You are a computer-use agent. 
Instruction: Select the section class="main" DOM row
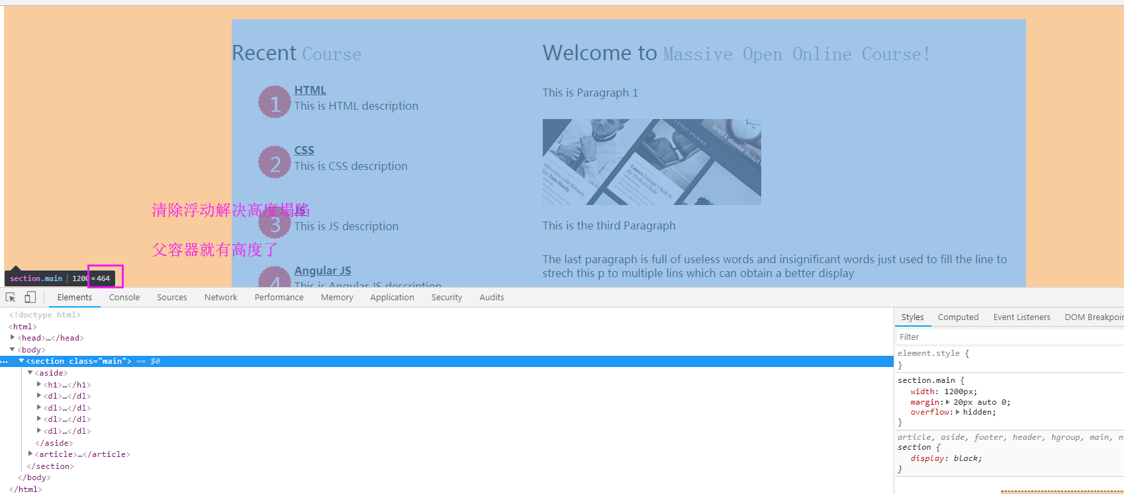[x=447, y=362]
